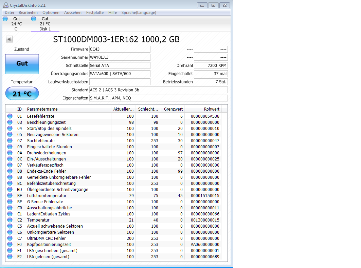Click the status icon for Ende-zu-Ende Fehler
The image size is (361, 268).
tap(10, 171)
